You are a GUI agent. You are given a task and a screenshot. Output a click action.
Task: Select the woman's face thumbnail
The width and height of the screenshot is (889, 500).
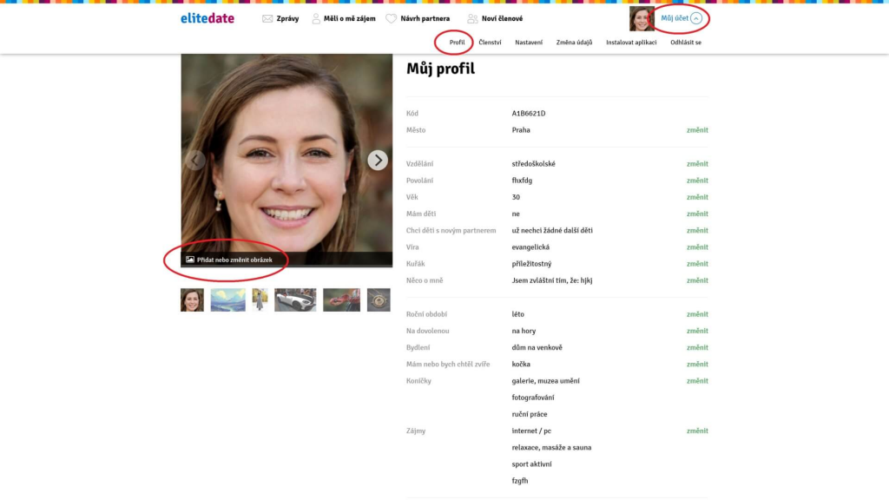point(192,299)
